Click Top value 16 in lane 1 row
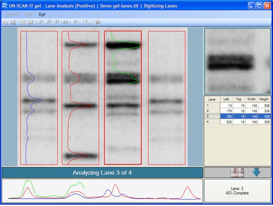 tap(239, 106)
